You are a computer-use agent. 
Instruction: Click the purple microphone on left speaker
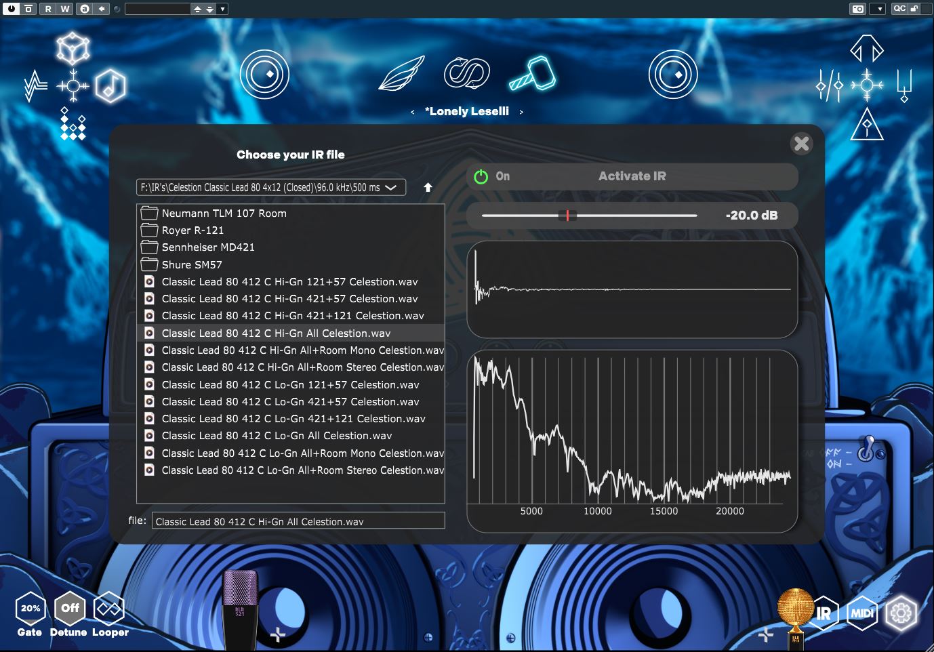coord(240,609)
